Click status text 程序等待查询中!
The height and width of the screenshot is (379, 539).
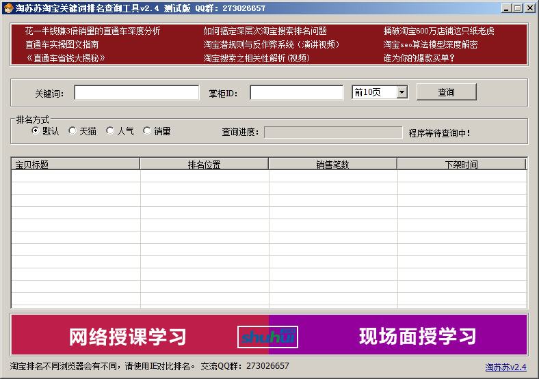pyautogui.click(x=439, y=133)
